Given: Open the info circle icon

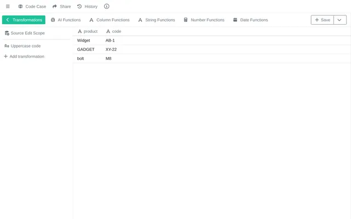Looking at the screenshot, I should pos(106,6).
